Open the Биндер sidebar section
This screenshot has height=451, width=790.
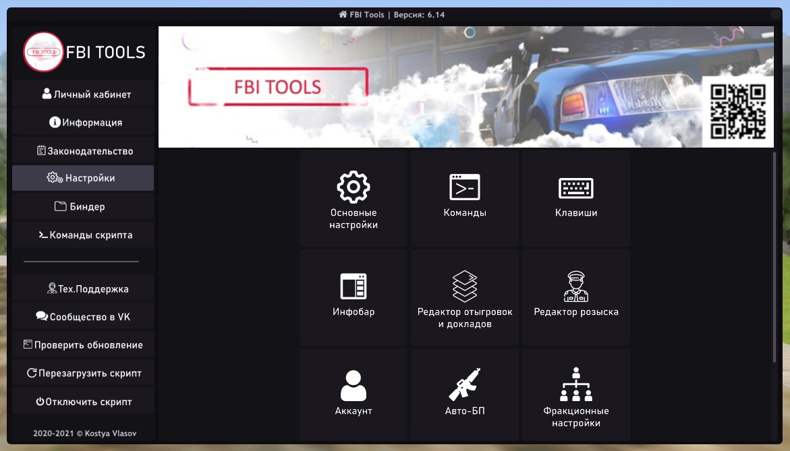coord(83,206)
